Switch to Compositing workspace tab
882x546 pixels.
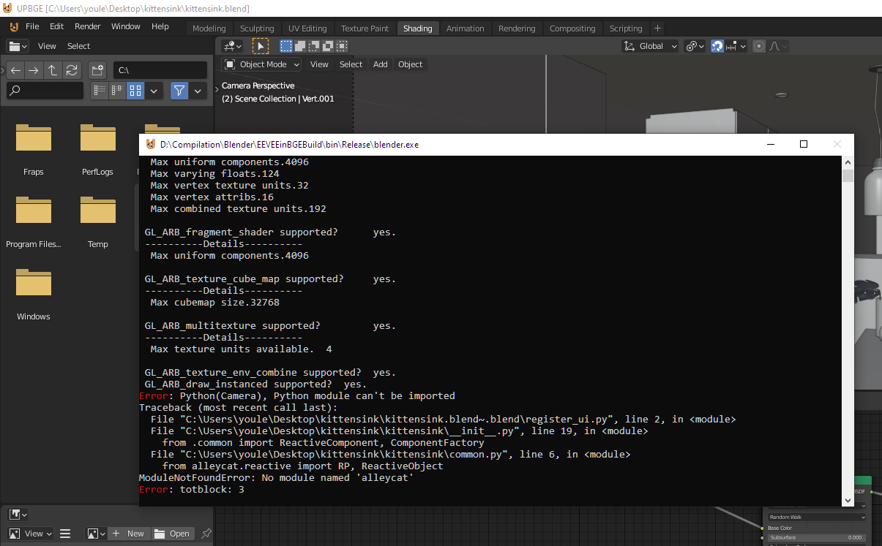[572, 29]
